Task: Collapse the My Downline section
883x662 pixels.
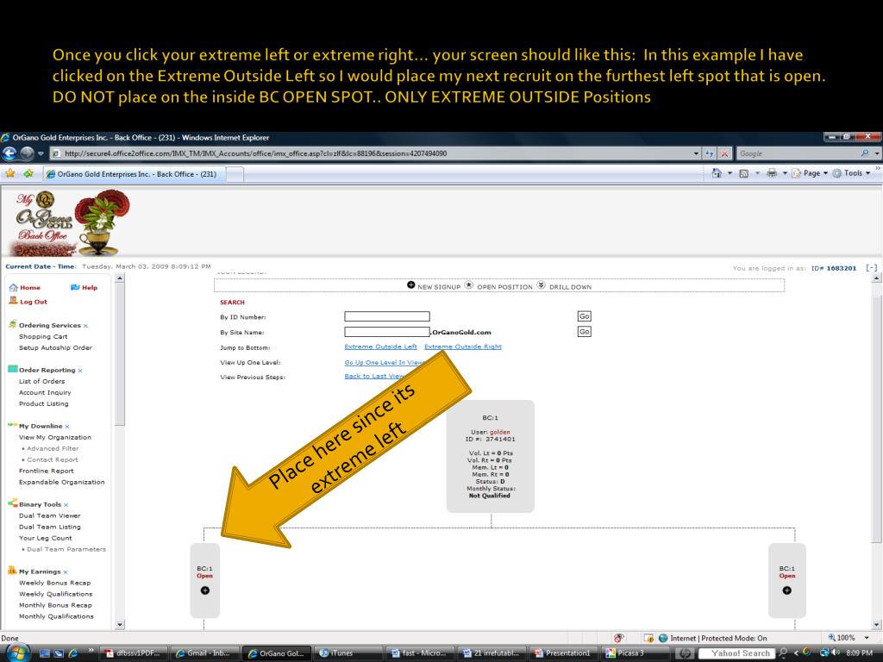Action: 67,427
